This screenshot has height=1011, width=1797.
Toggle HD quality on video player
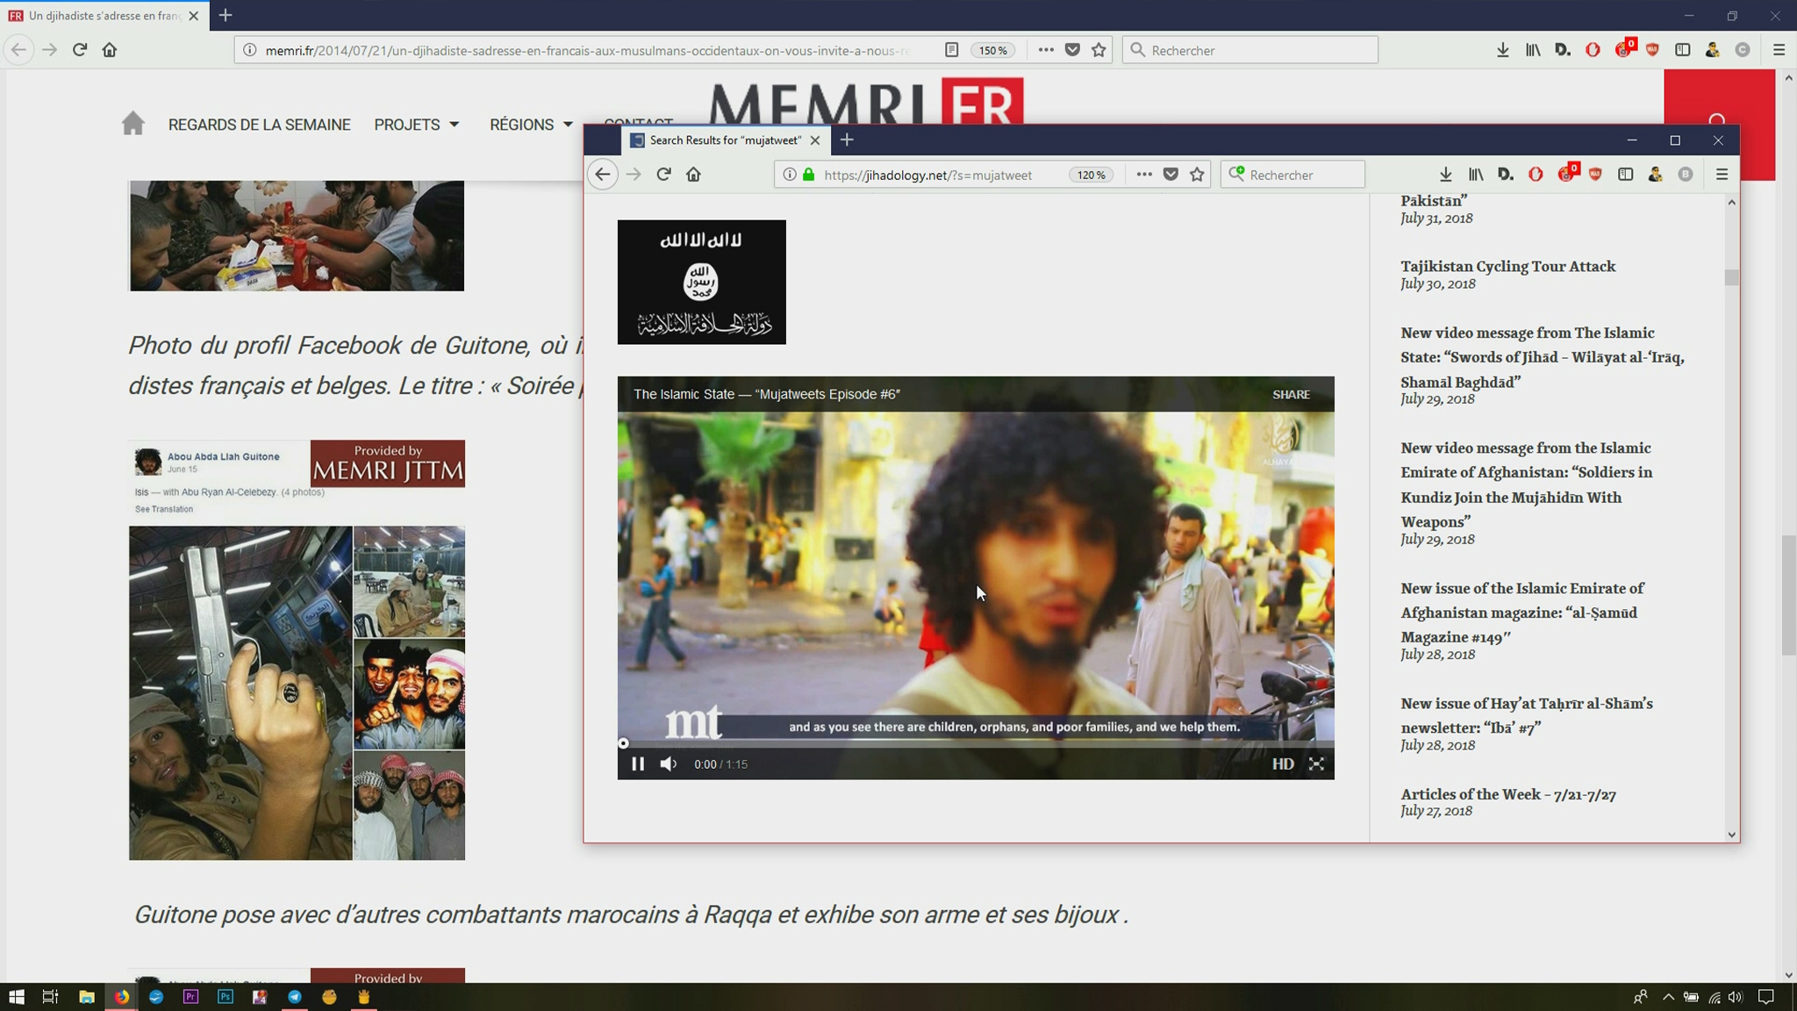point(1282,764)
